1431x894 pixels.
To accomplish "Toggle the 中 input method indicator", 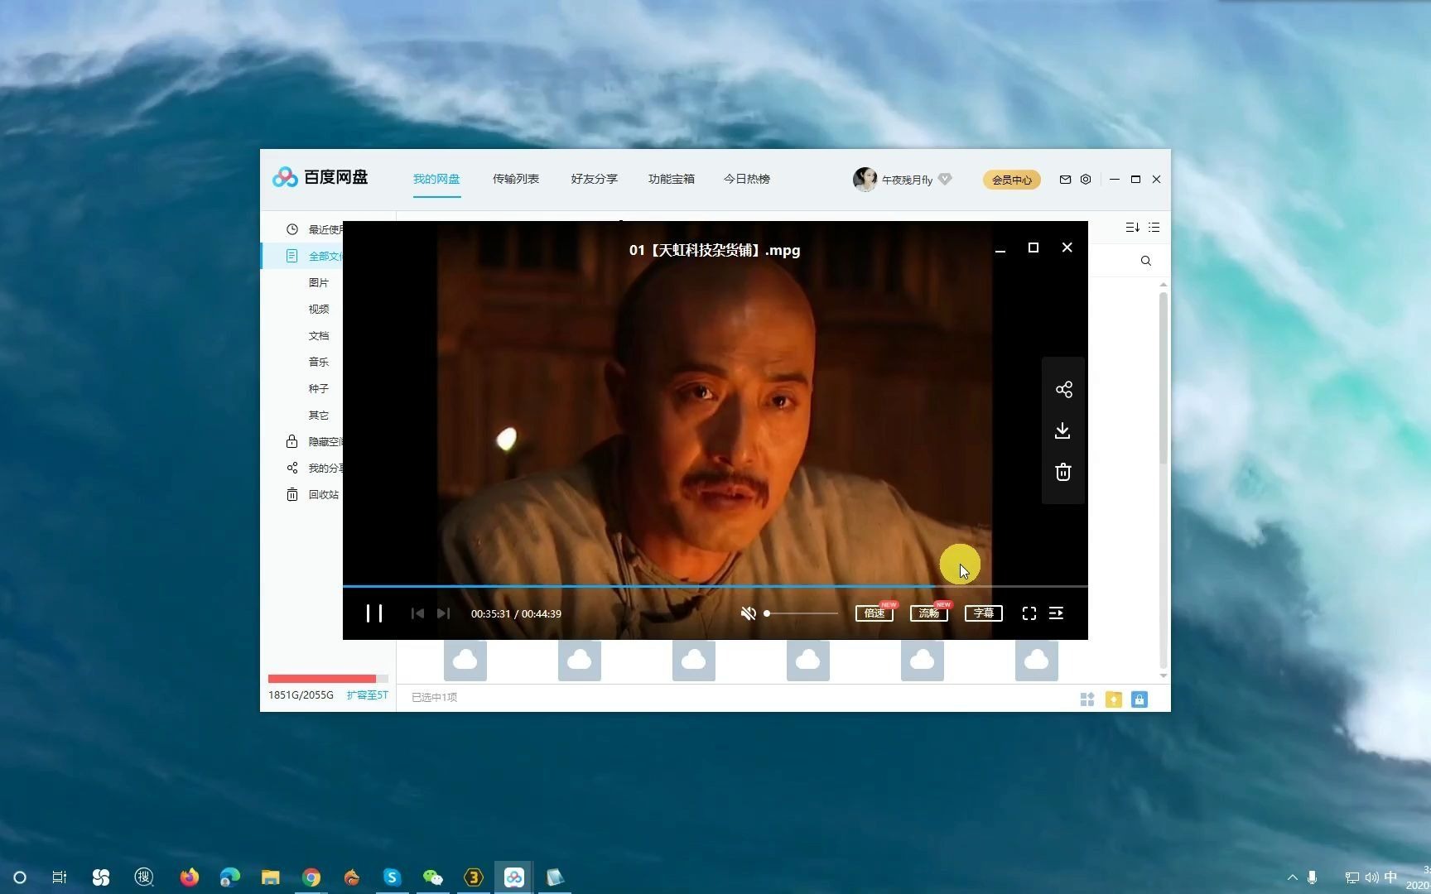I will pyautogui.click(x=1390, y=877).
